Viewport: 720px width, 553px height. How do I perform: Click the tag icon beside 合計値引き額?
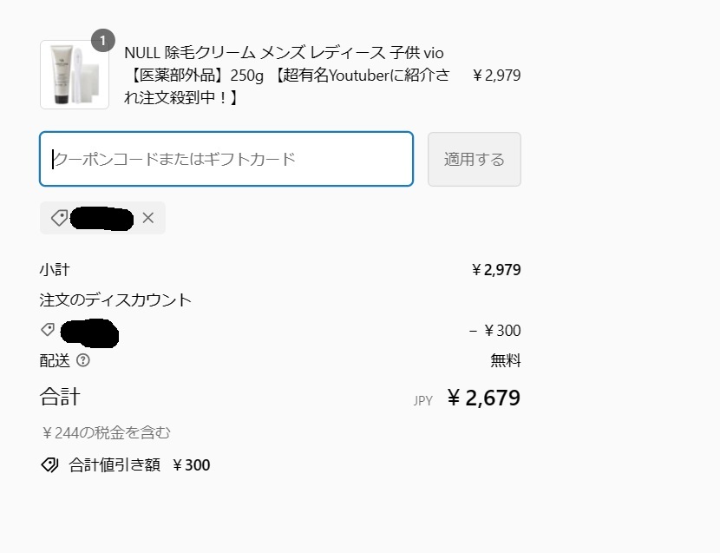(49, 464)
